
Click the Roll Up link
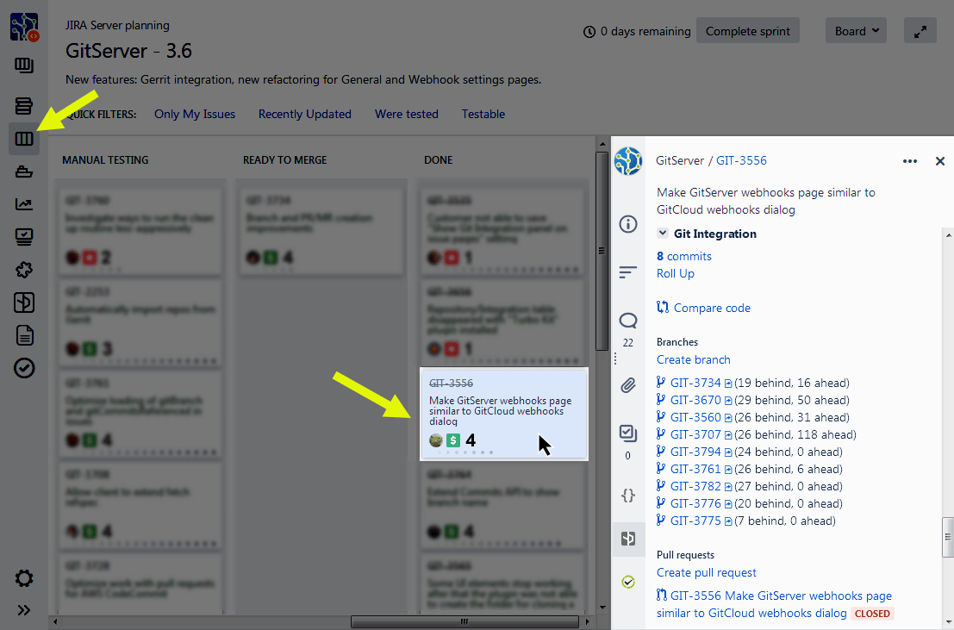pyautogui.click(x=676, y=273)
